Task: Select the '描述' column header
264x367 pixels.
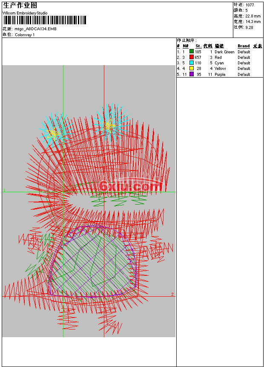Action: (x=219, y=46)
